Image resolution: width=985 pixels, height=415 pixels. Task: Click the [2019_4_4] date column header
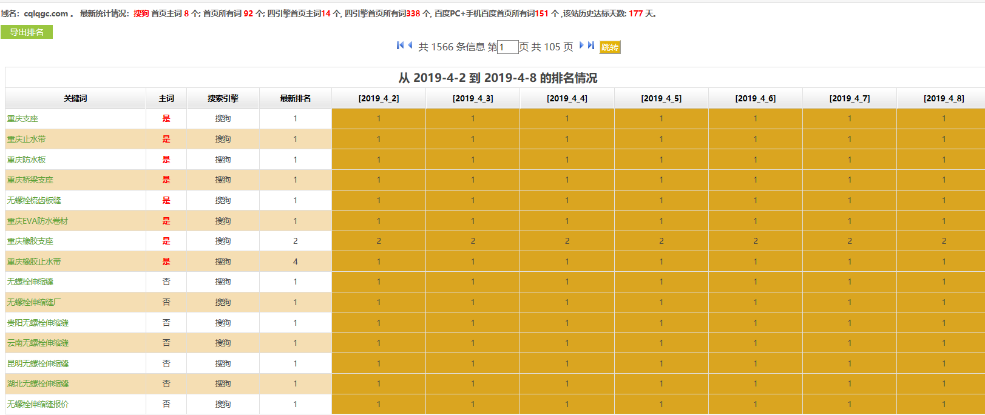[567, 98]
